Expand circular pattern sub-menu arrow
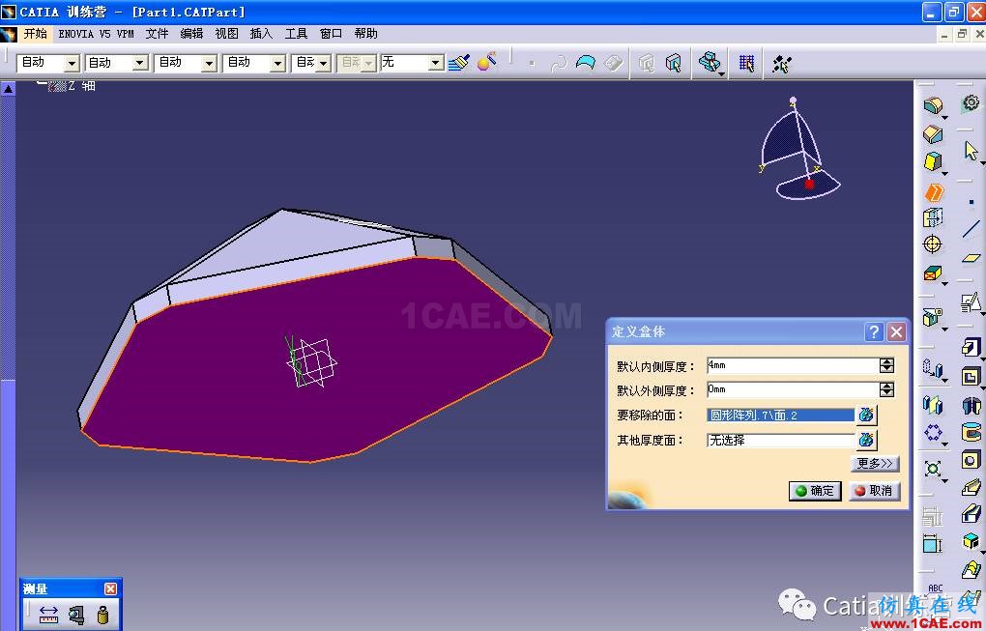This screenshot has height=631, width=986. (944, 445)
